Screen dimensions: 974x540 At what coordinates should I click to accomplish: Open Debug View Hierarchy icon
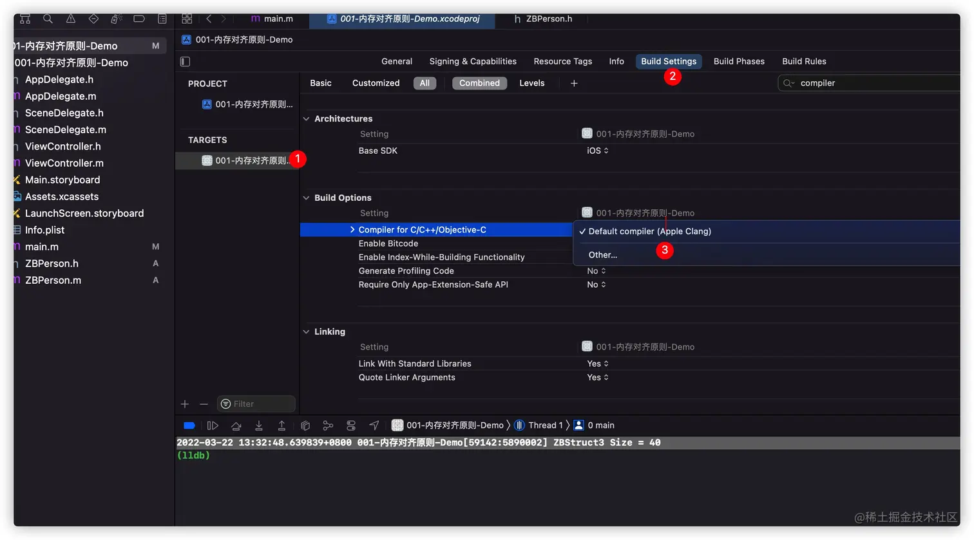coord(305,425)
